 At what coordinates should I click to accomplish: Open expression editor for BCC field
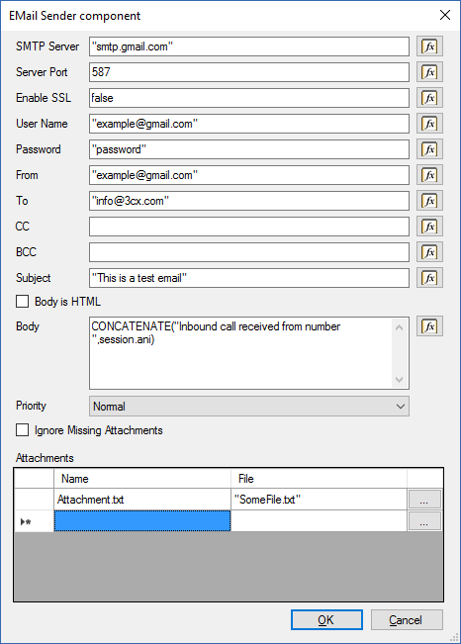tap(429, 252)
